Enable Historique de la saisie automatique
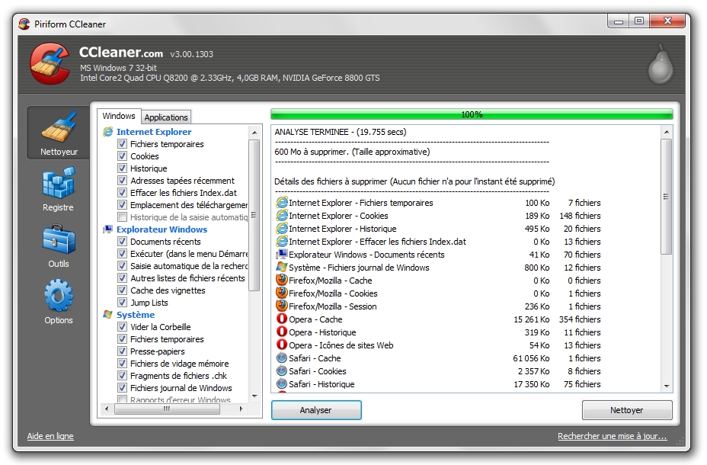This screenshot has height=465, width=707. point(122,217)
